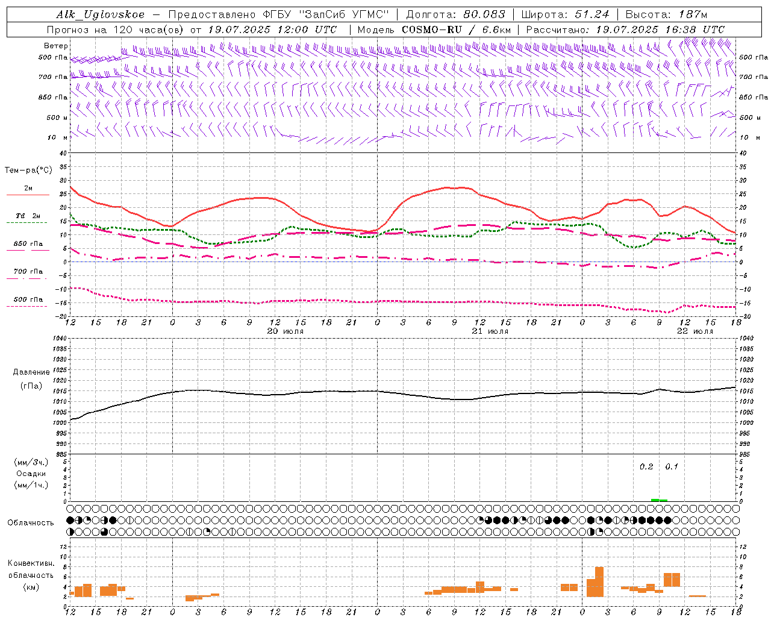Click the Облачность row label
This screenshot has height=617, width=771.
31,523
